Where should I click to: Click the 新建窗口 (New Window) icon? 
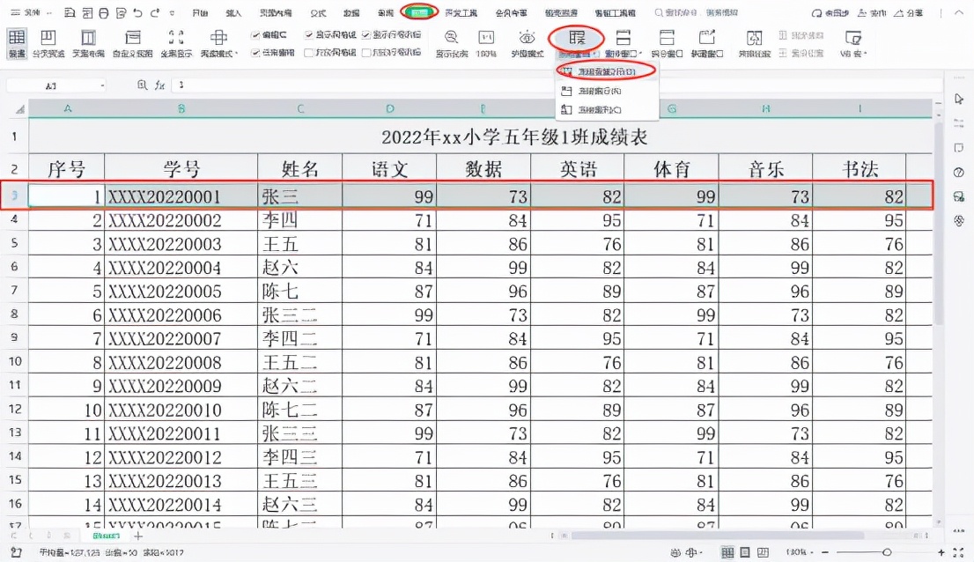(x=709, y=41)
